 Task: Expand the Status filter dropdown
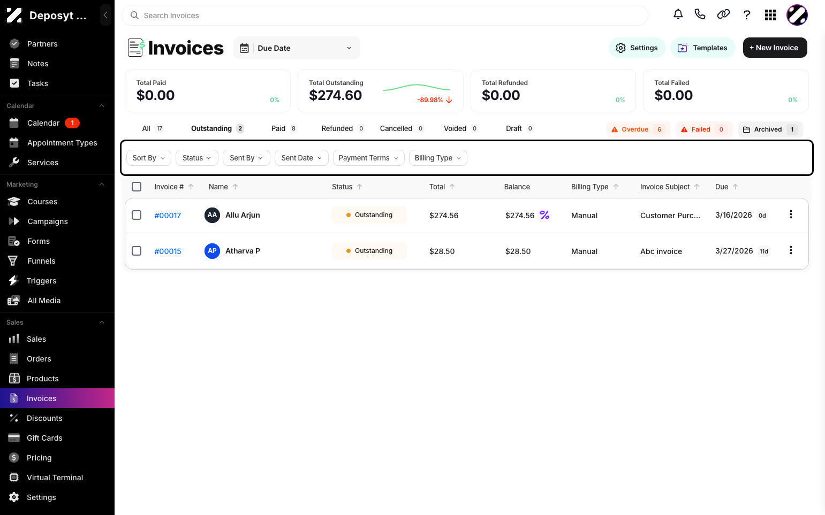(x=196, y=158)
